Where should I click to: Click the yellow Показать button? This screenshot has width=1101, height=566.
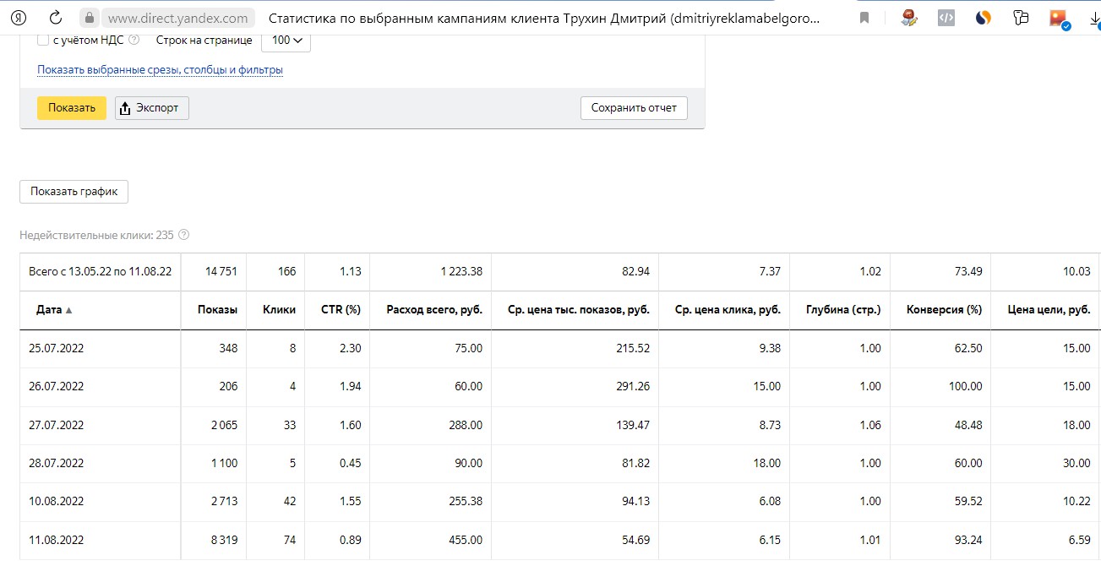tap(72, 108)
